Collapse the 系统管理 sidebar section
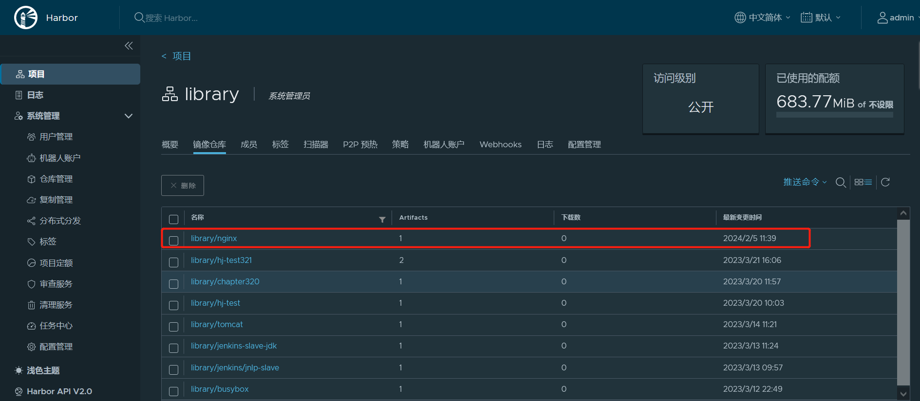 tap(129, 116)
